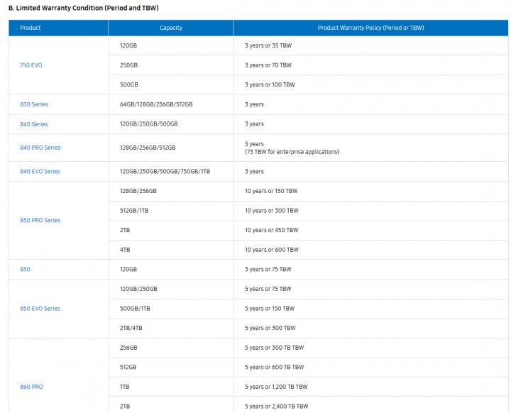The image size is (511, 413).
Task: Select the text 5 years or 2,400 TB TBW
Action: pos(277,406)
